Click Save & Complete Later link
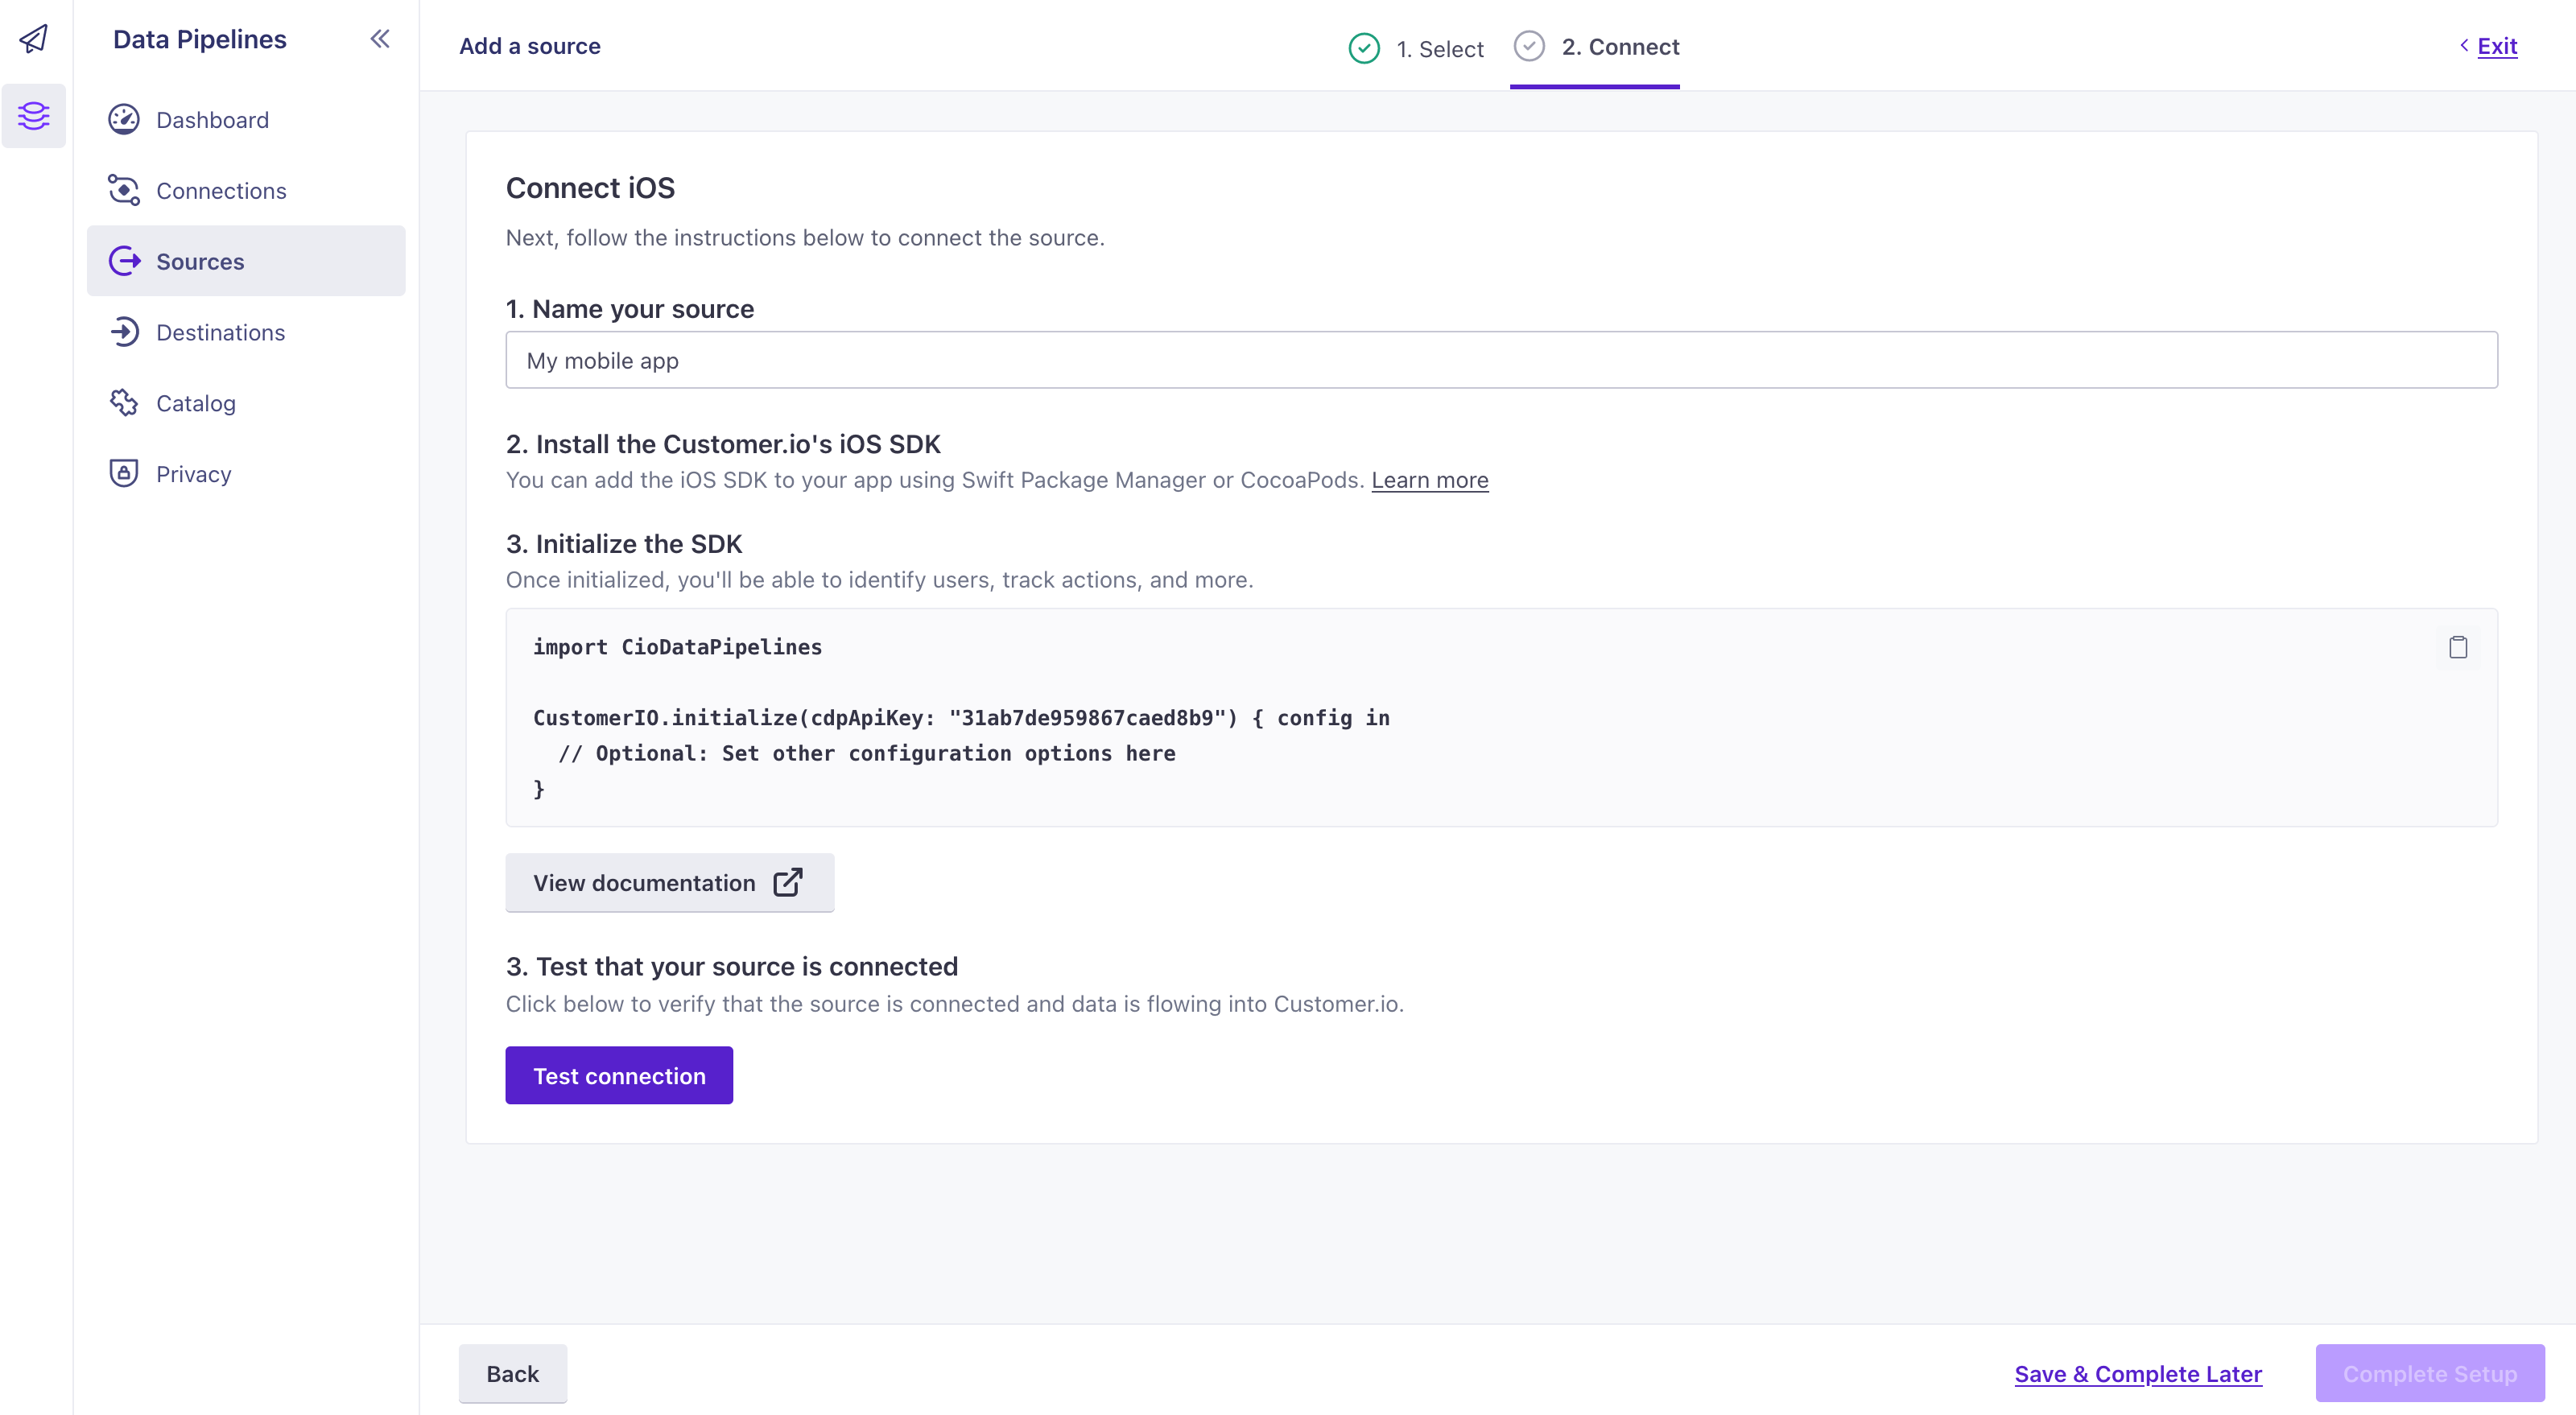The width and height of the screenshot is (2576, 1415). click(2138, 1373)
